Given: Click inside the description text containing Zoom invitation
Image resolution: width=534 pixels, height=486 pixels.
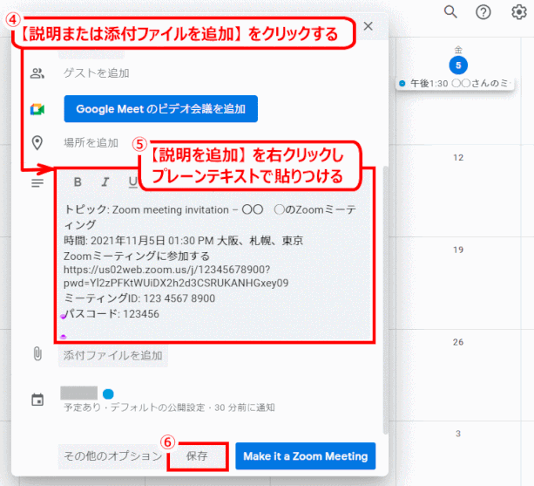Looking at the screenshot, I should point(214,261).
